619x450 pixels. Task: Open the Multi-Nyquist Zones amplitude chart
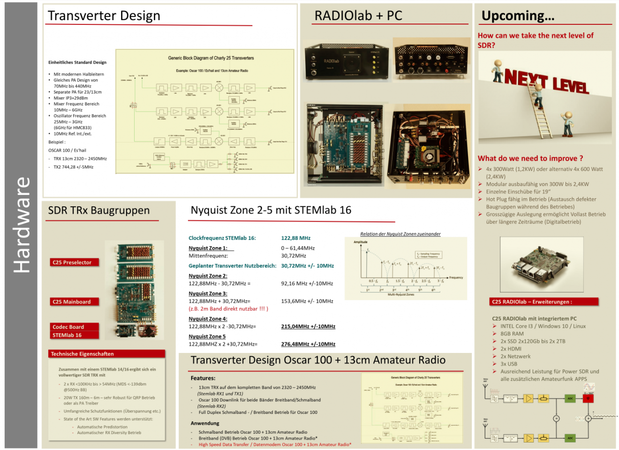point(406,268)
